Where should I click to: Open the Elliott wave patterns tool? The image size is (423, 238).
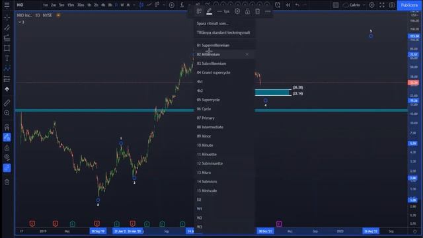tap(7, 68)
